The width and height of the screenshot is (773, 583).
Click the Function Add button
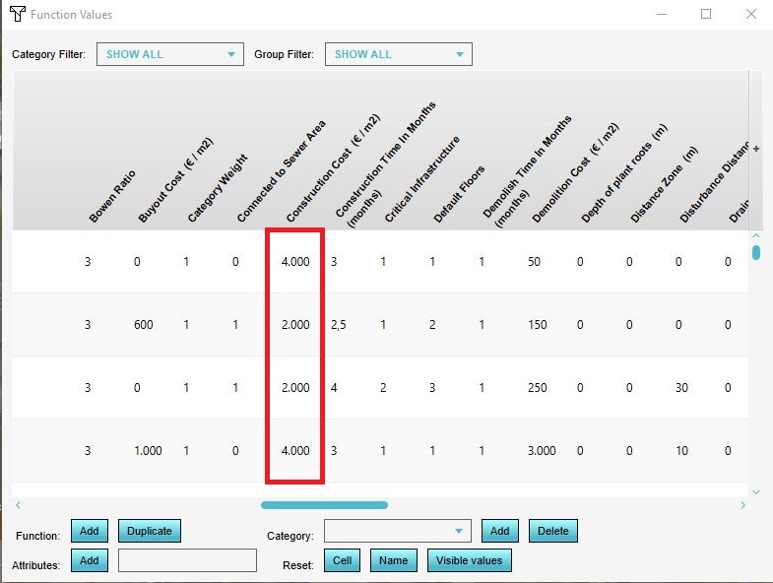pyautogui.click(x=90, y=532)
